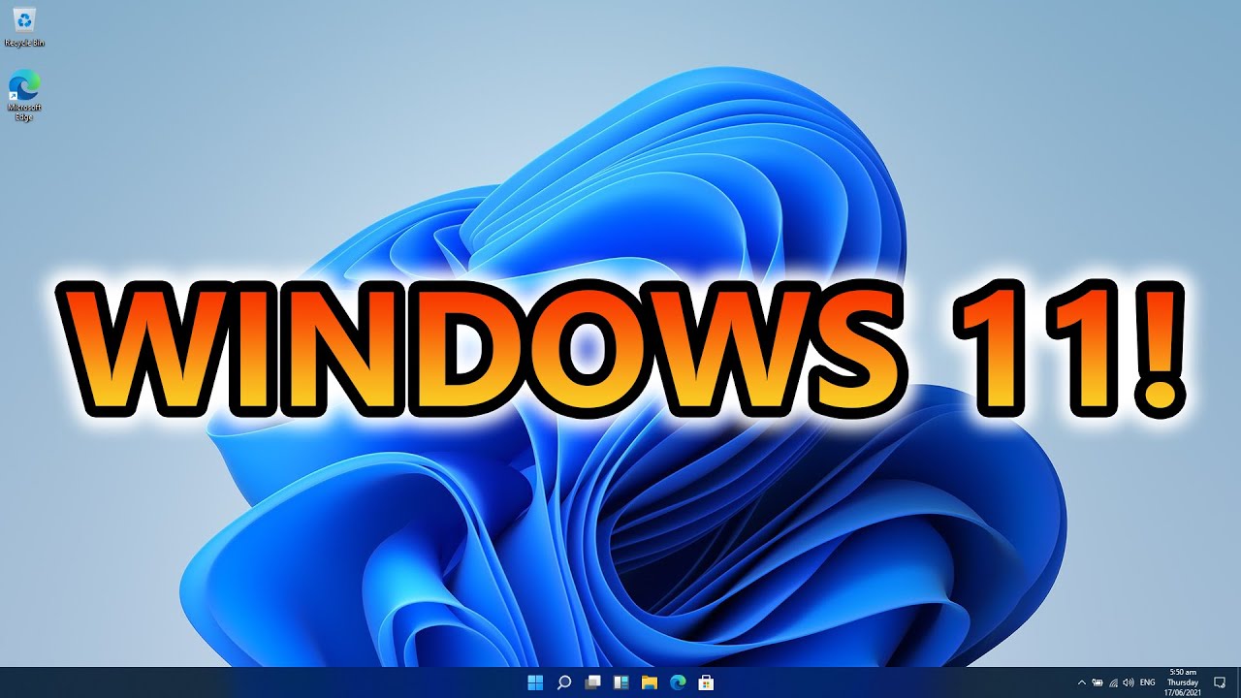Open Task View on the taskbar
The width and height of the screenshot is (1241, 698).
pyautogui.click(x=592, y=682)
